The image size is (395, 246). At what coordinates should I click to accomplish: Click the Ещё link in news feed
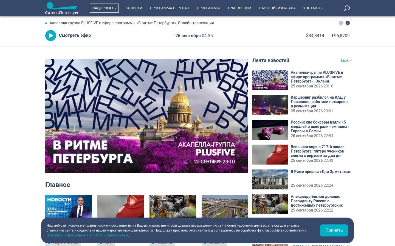click(346, 60)
